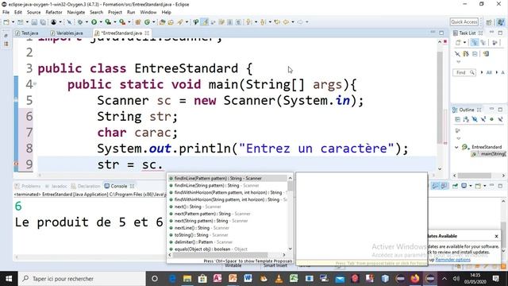Close the Updates Available notification
Viewport: 508px width, 286px height.
[496, 237]
